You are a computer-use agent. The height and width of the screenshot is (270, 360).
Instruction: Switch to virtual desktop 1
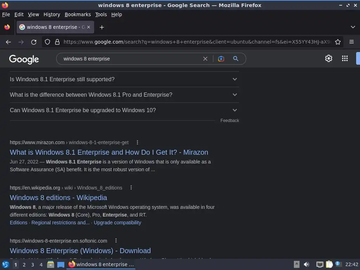pos(15,265)
